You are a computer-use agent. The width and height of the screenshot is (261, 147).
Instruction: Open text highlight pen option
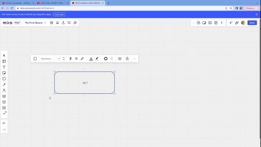(x=97, y=59)
